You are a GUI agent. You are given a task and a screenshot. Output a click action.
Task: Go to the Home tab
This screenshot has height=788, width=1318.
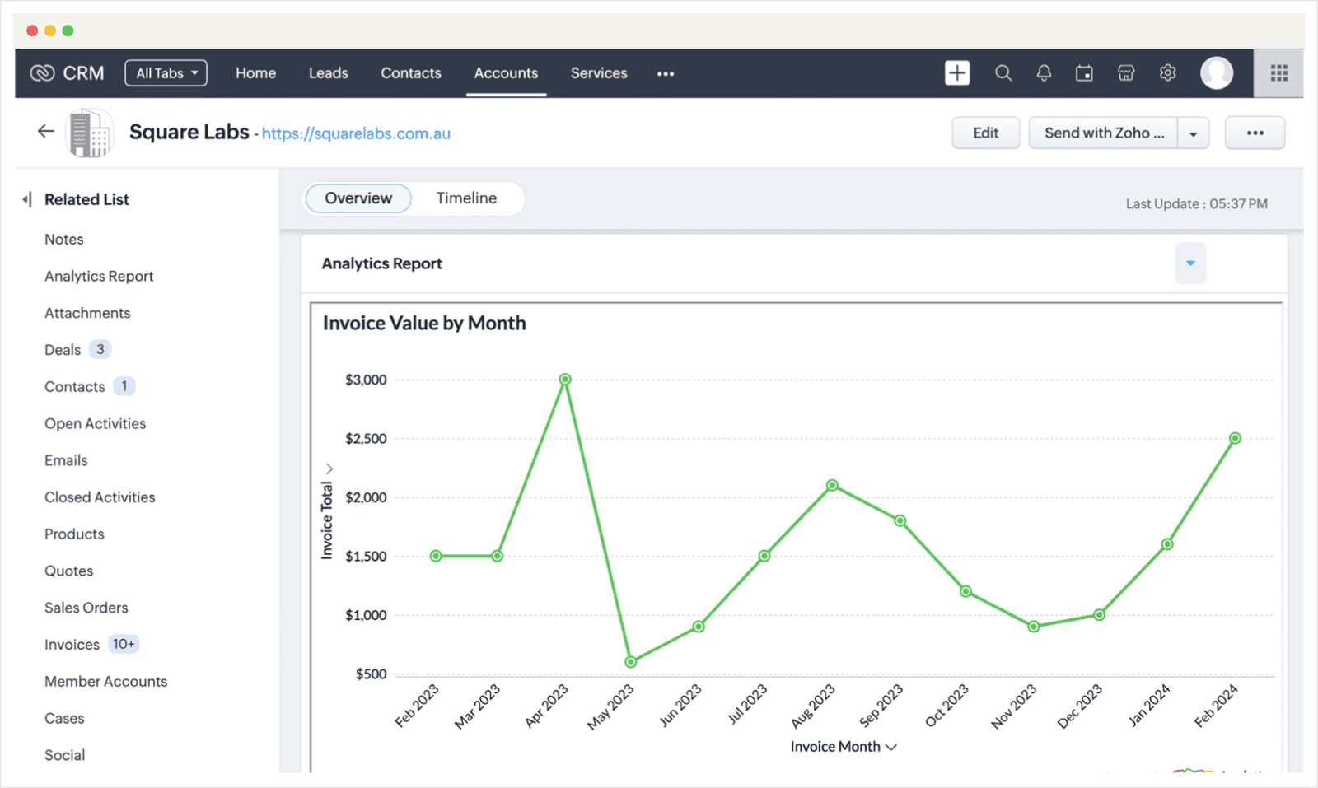255,73
